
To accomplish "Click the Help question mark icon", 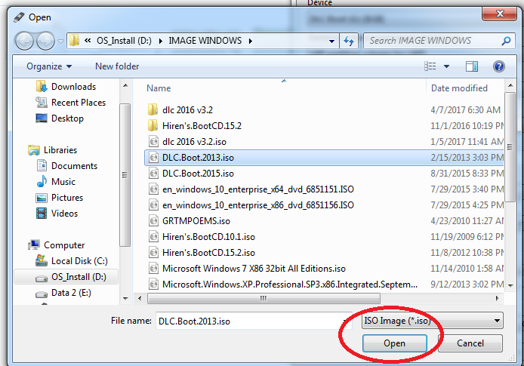I will point(498,66).
